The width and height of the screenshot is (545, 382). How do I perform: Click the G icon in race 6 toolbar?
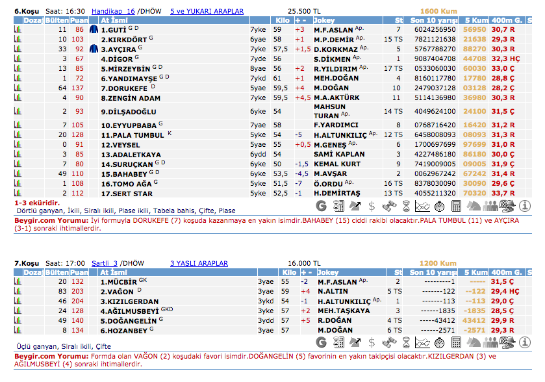click(320, 206)
